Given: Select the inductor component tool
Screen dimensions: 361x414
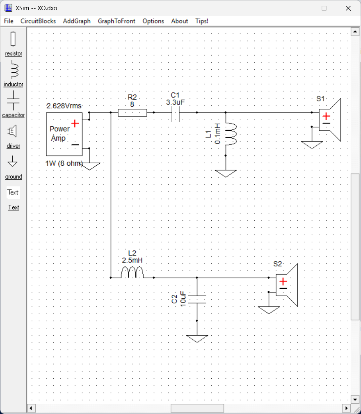Looking at the screenshot, I should [14, 70].
